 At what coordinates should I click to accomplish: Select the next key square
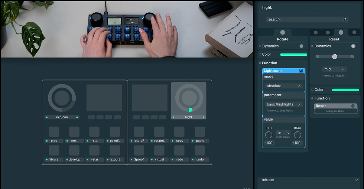[x=74, y=132]
